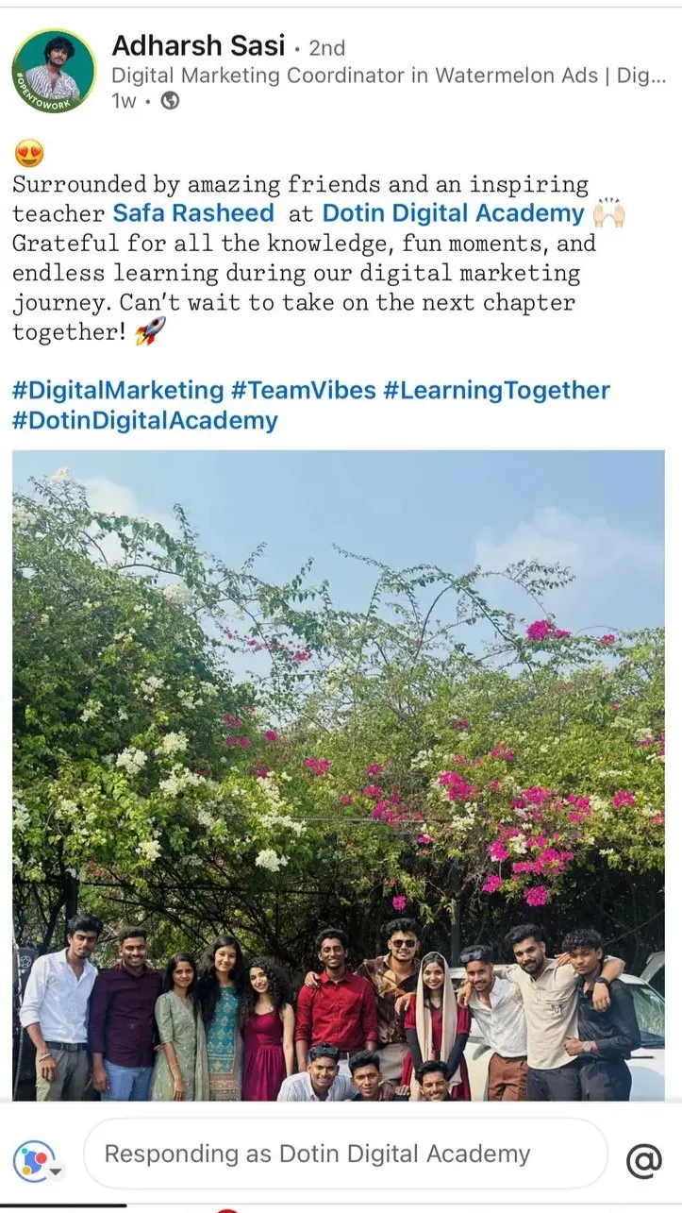Tap the 1w post timestamp
The width and height of the screenshot is (682, 1213).
(123, 102)
